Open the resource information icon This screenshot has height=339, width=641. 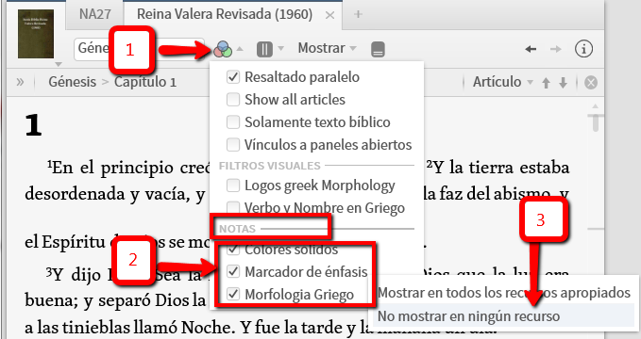pos(583,49)
